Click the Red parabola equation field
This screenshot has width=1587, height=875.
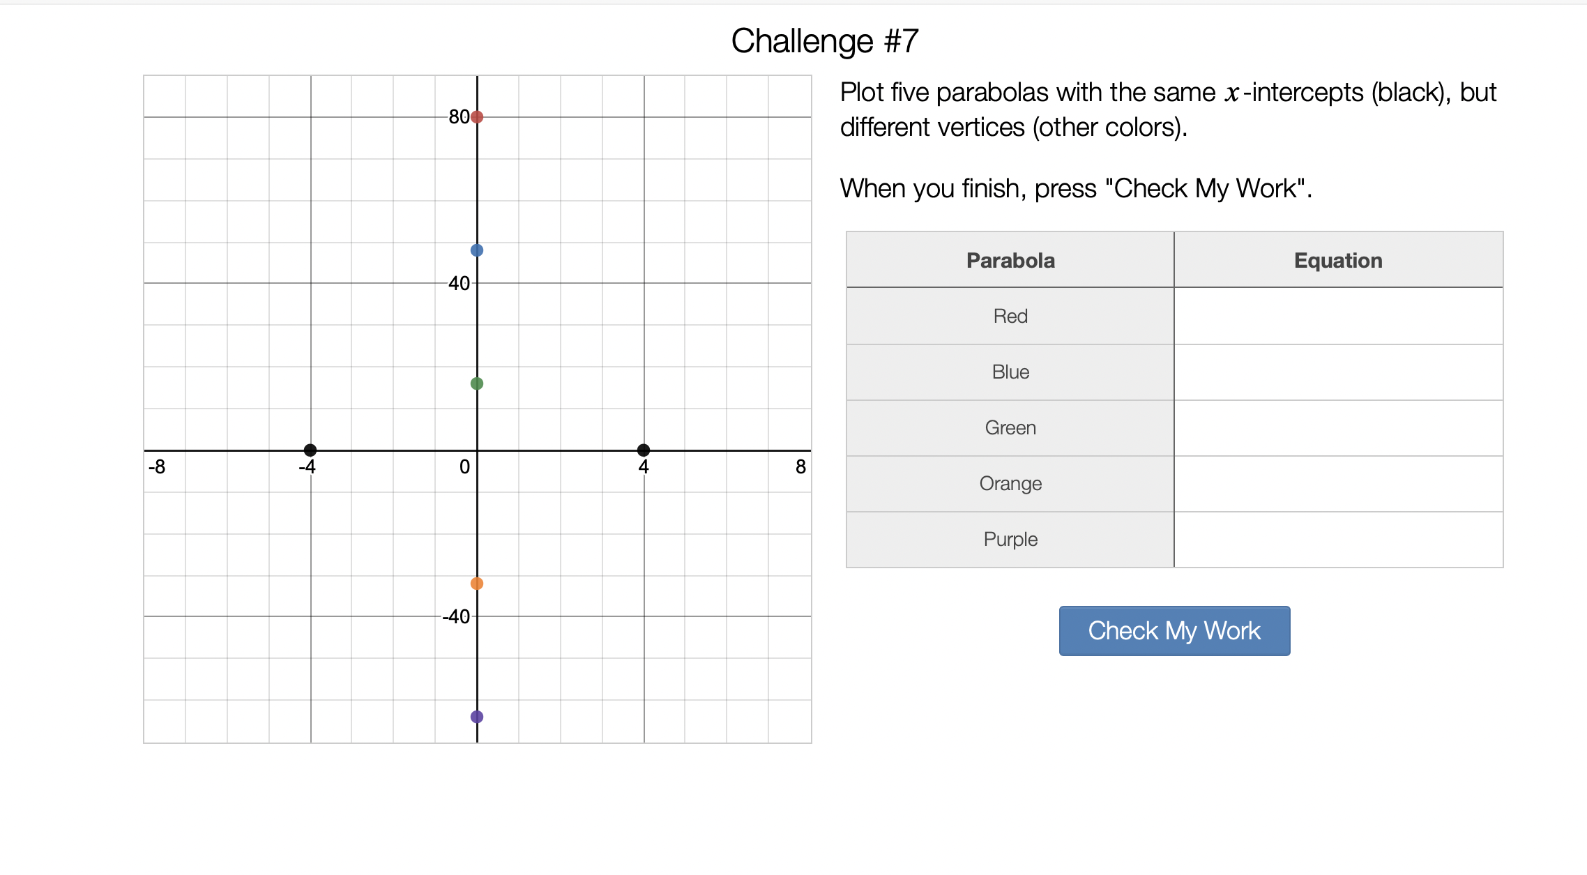(x=1338, y=317)
